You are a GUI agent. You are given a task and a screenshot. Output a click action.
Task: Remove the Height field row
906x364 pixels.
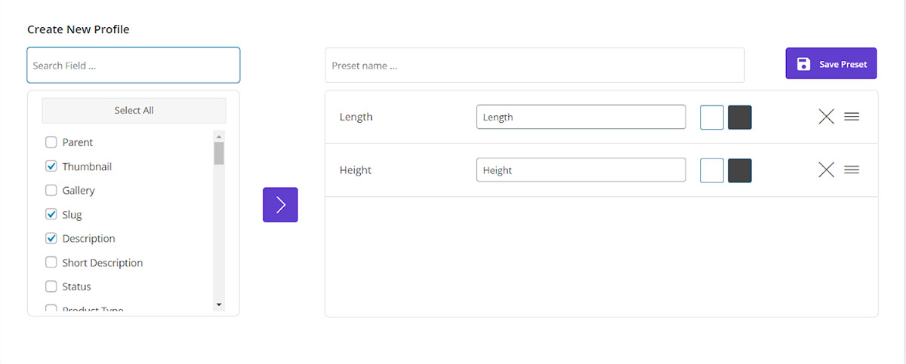coord(827,170)
